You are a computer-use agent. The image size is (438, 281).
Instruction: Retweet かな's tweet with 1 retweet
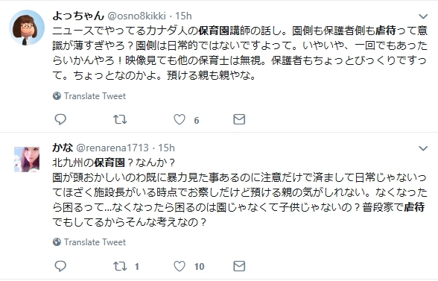(x=120, y=266)
